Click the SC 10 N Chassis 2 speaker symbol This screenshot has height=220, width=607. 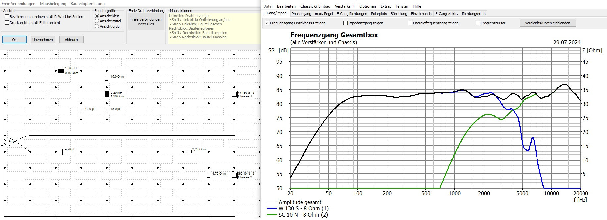click(x=234, y=175)
